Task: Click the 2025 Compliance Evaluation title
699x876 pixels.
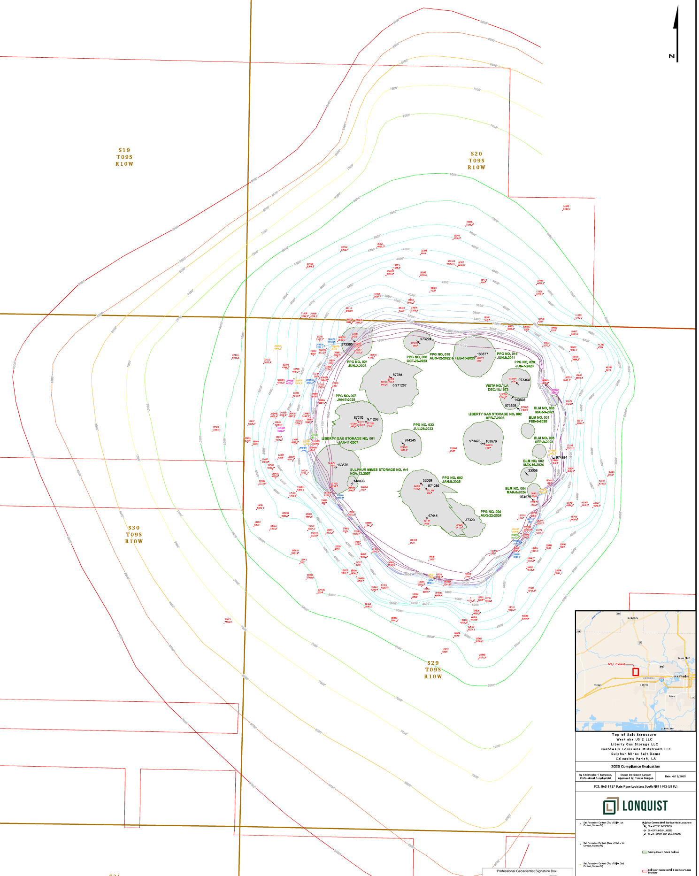Action: (635, 766)
